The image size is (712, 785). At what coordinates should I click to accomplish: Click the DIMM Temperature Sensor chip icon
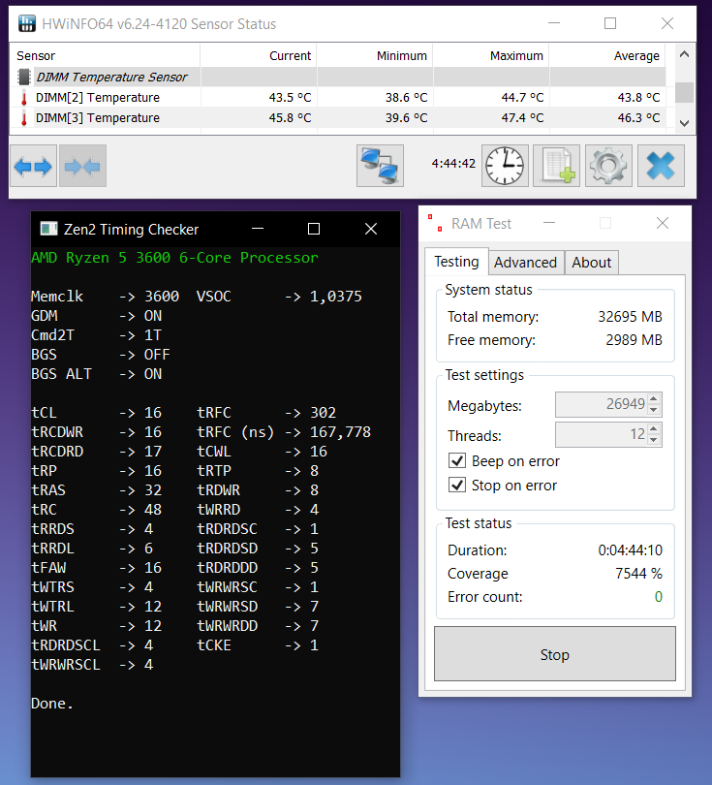click(23, 77)
